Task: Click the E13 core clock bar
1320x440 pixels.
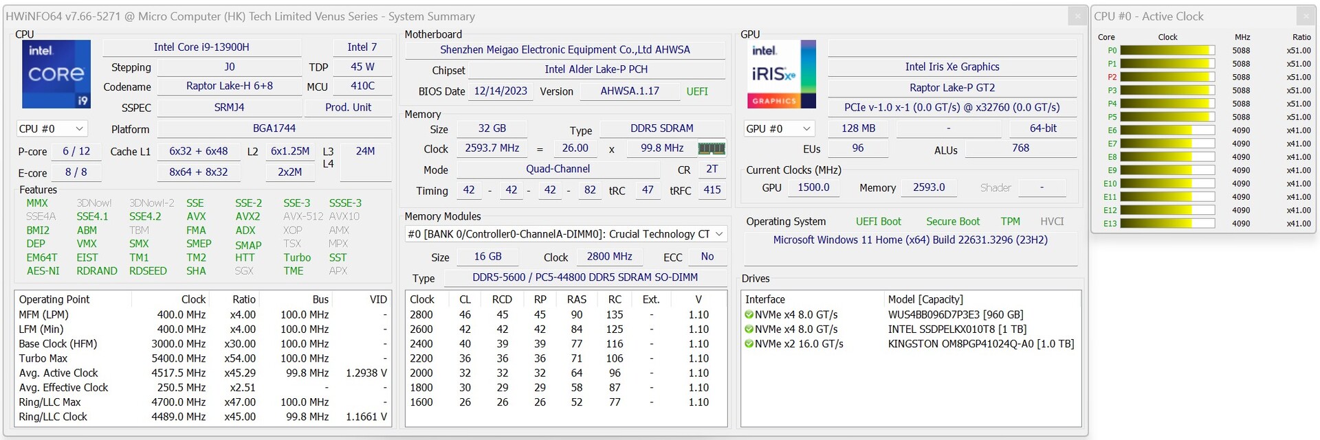Action: tap(1167, 224)
